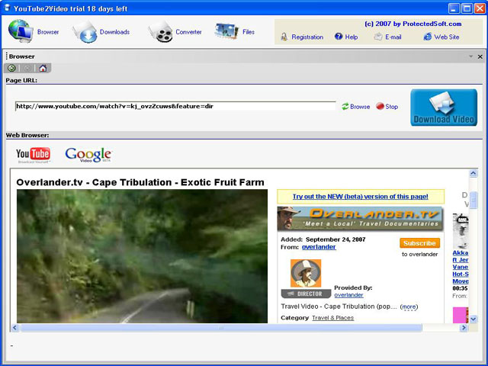
Task: Click the vertical scrollbar down arrow
Action: pos(474,319)
